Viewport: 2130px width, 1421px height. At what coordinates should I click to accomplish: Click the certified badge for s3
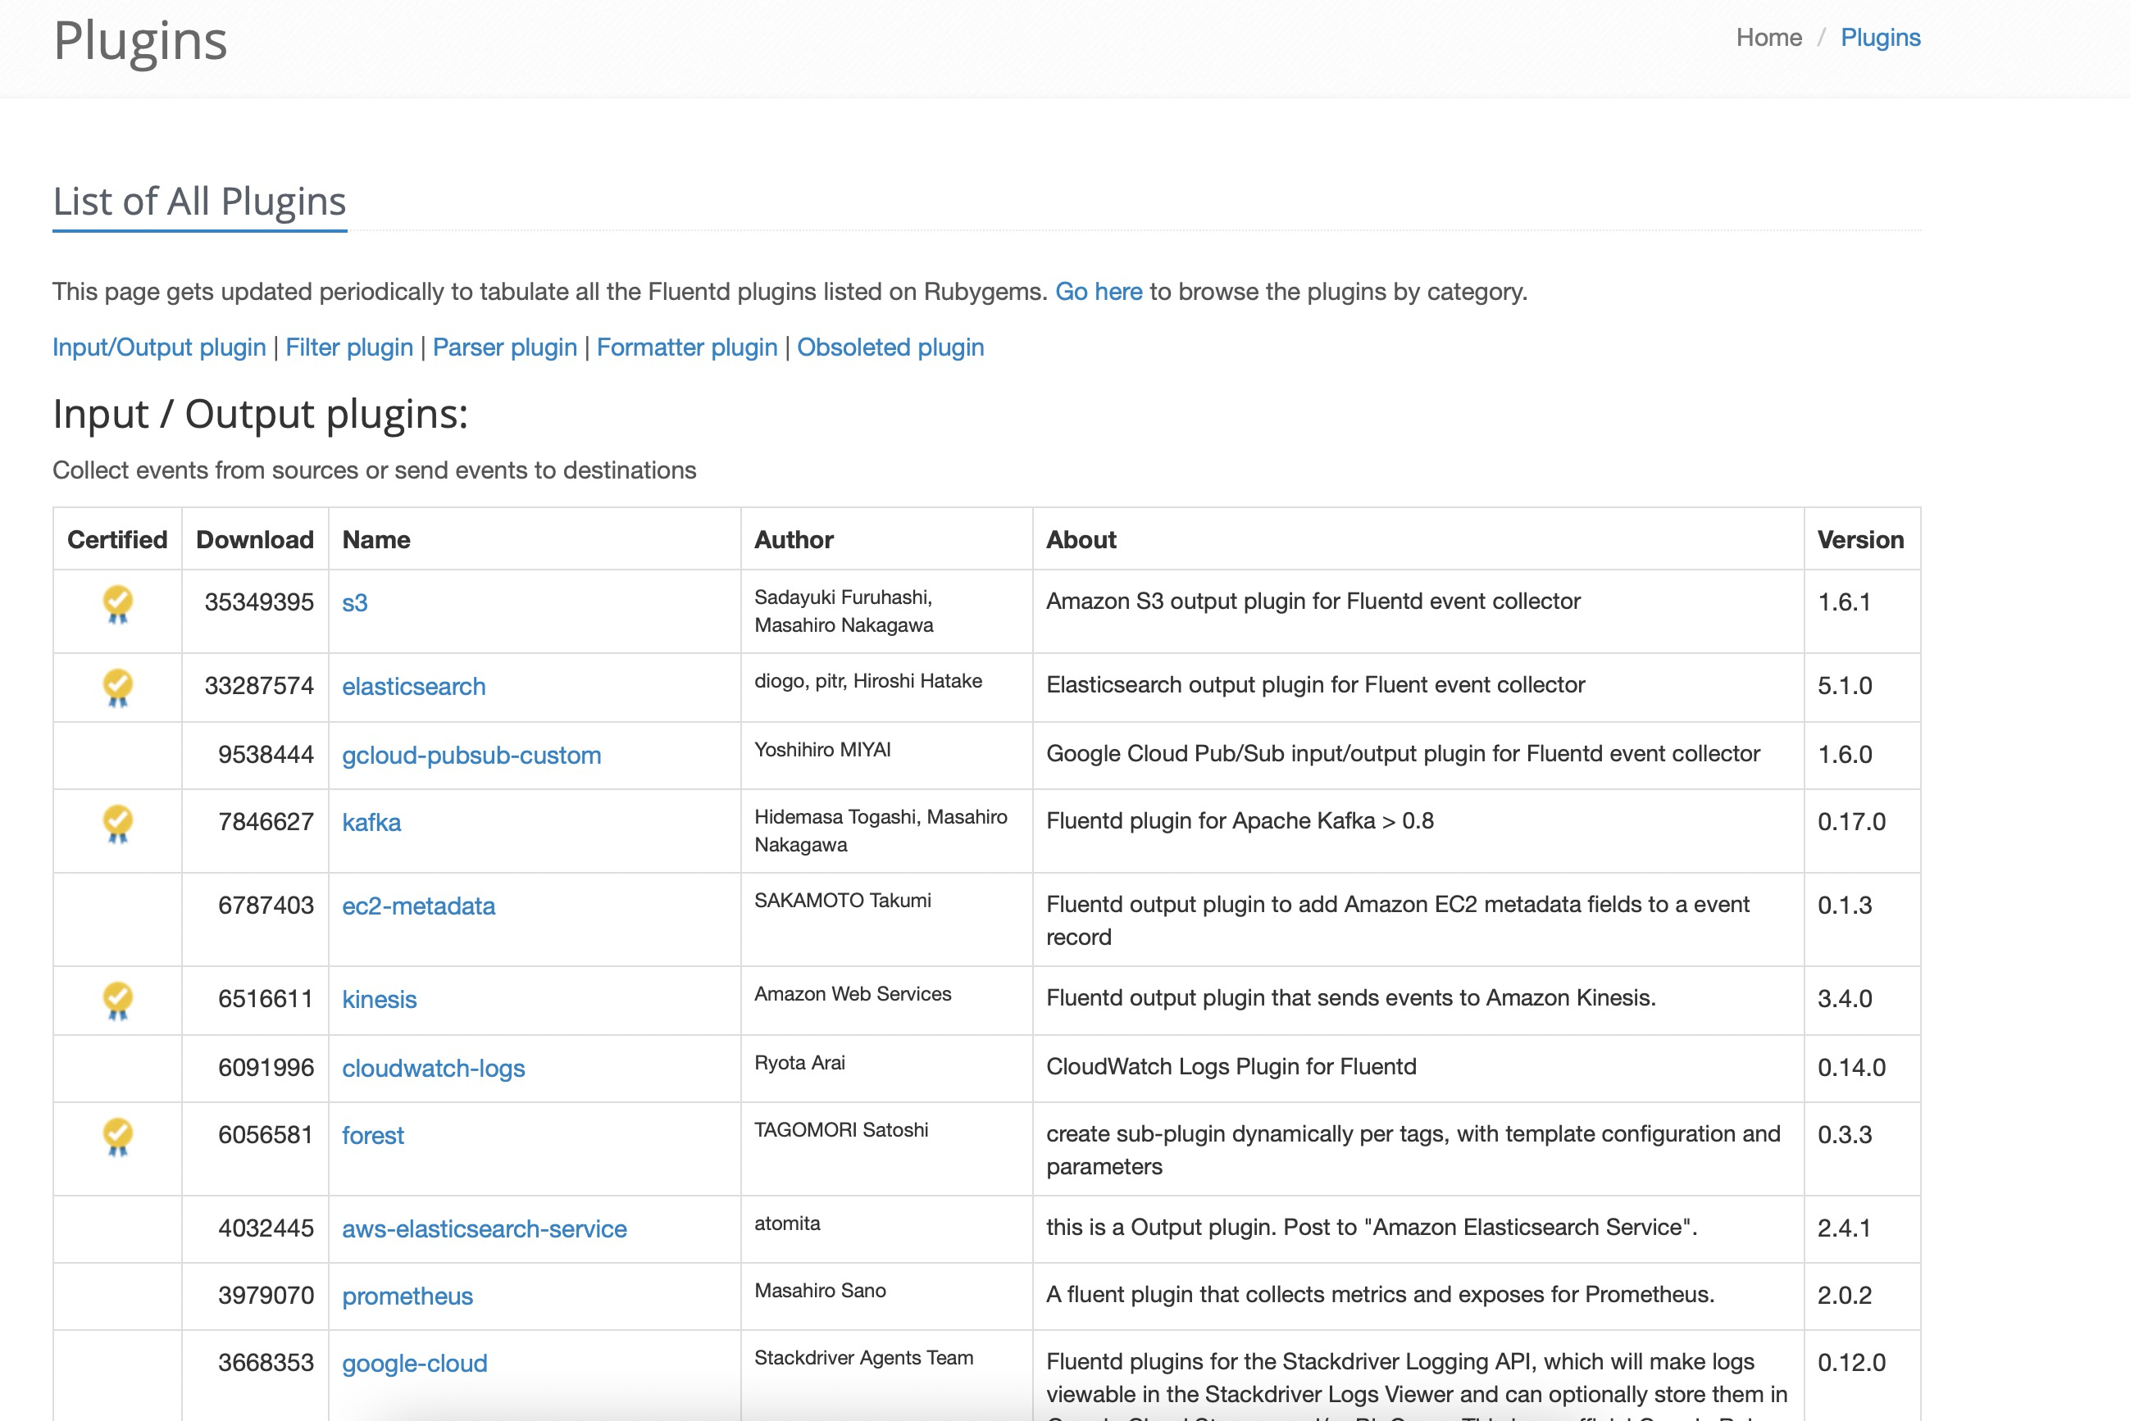coord(118,604)
